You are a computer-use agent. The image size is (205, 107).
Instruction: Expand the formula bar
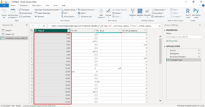[160, 26]
